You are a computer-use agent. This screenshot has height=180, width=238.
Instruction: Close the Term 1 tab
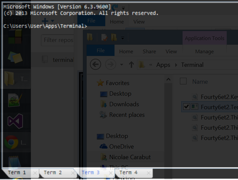point(35,173)
